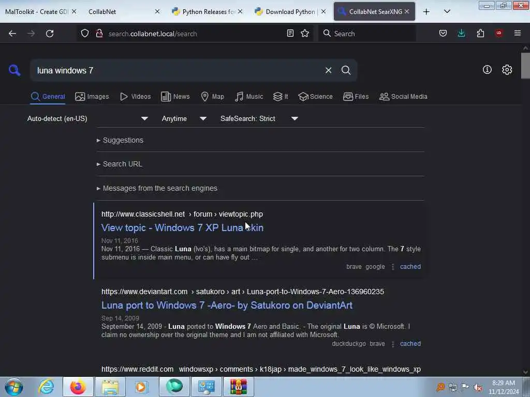Open Luna port to Windows 7 DeviantArt result

[227, 305]
